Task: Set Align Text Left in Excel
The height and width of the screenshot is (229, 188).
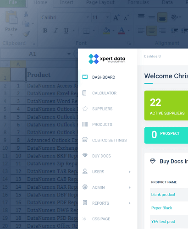Action: point(141,31)
